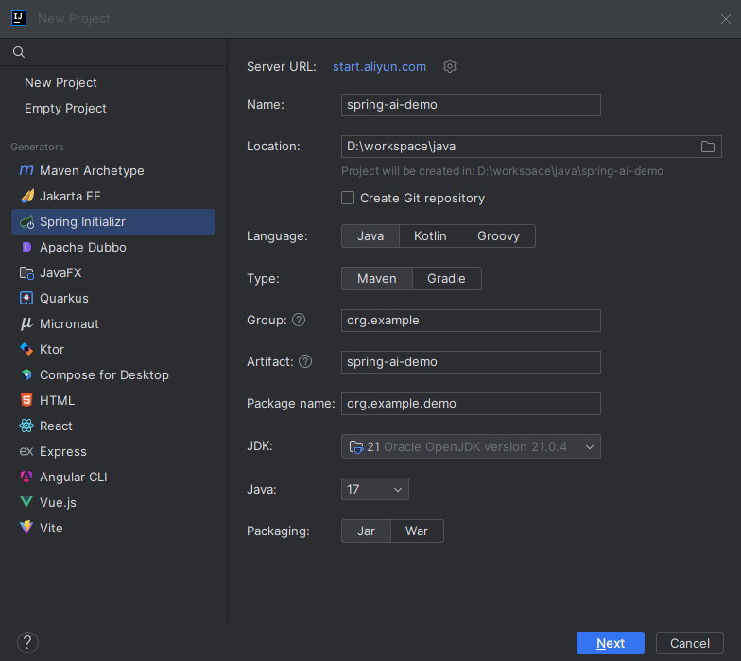Choose Gradle as build type
The height and width of the screenshot is (661, 741).
(x=446, y=278)
